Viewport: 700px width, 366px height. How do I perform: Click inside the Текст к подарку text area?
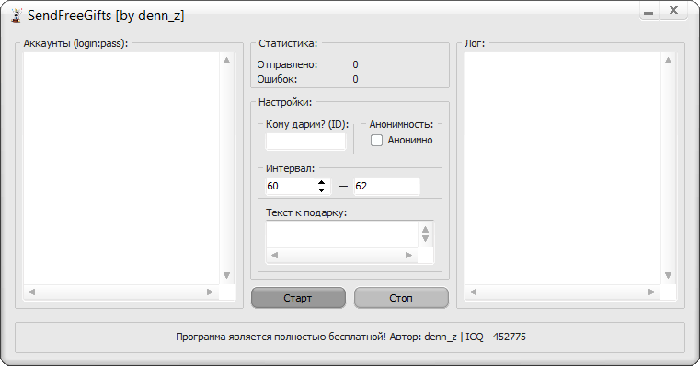point(342,234)
